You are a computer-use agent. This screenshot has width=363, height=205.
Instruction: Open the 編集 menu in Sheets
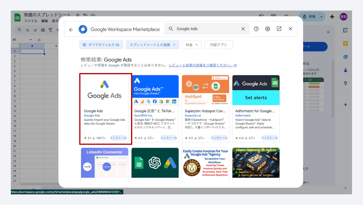pos(45,21)
